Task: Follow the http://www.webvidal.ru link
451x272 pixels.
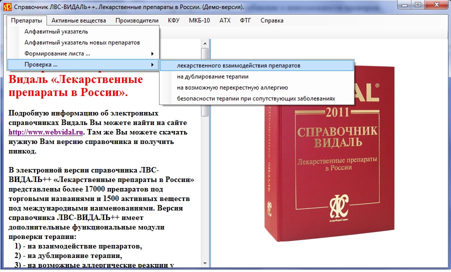Action: (x=45, y=132)
